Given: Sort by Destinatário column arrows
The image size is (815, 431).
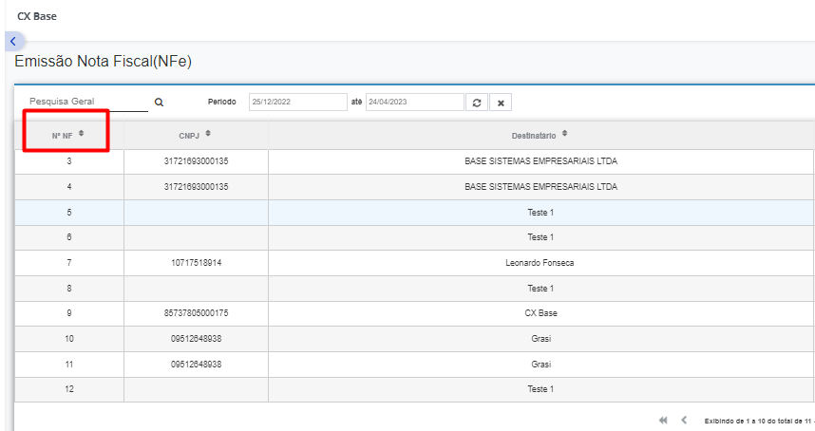Looking at the screenshot, I should point(564,134).
